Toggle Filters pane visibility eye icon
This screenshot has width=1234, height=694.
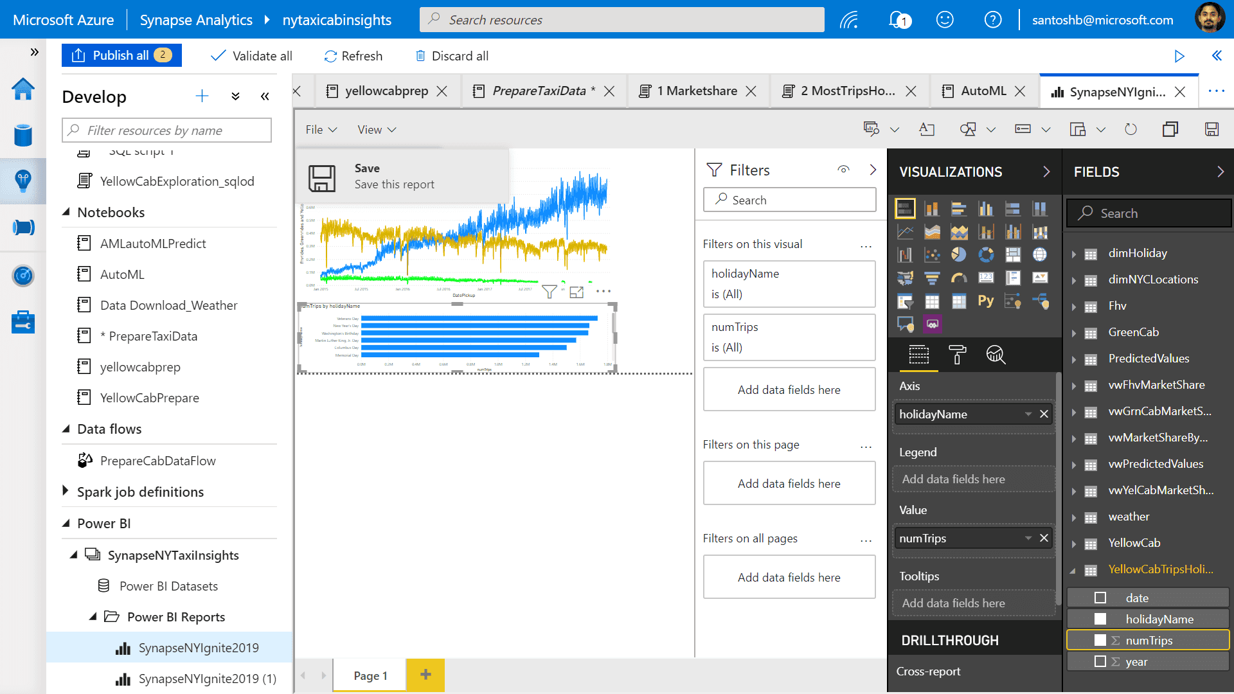843,170
